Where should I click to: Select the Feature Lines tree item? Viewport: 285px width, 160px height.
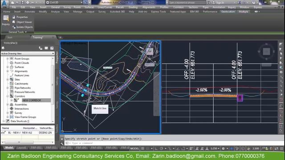pos(22,75)
